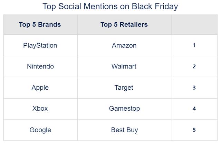The height and width of the screenshot is (145, 221).
Task: Select the Amazon retailer cell
Action: tap(124, 45)
